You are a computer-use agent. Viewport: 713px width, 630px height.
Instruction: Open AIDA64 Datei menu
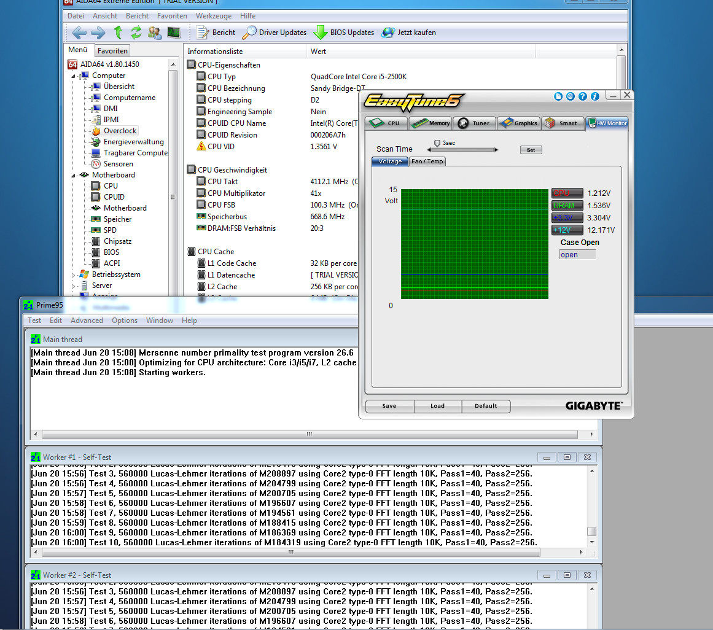point(76,16)
